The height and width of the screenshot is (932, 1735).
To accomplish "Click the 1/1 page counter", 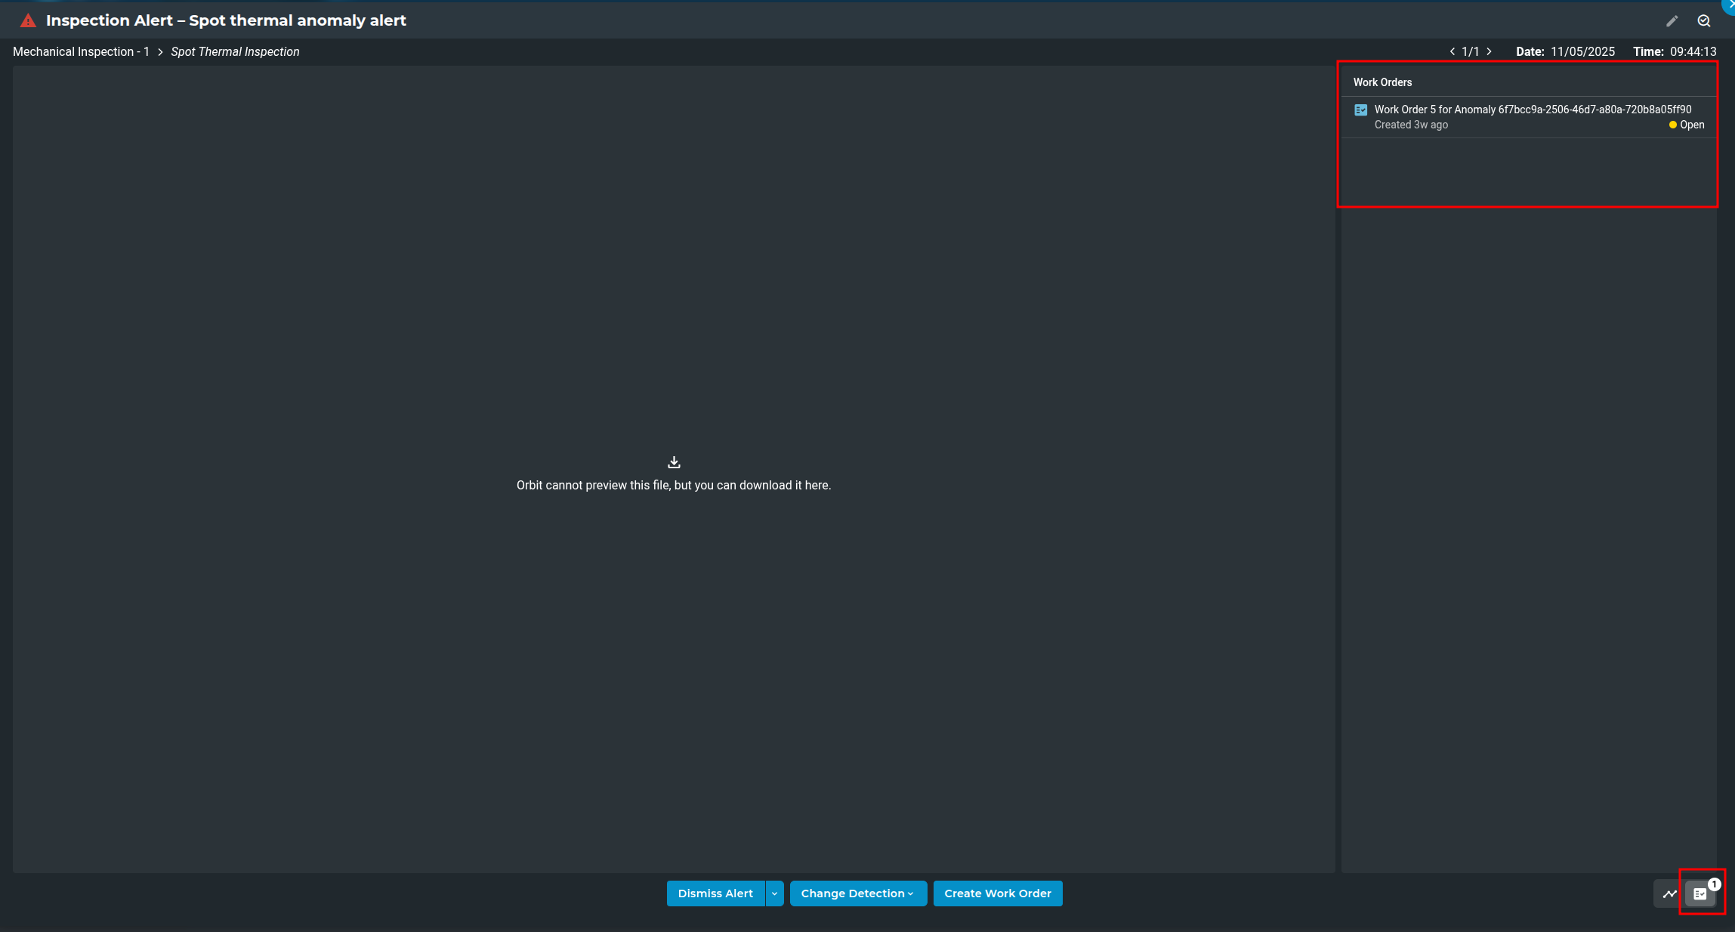I will [1470, 52].
